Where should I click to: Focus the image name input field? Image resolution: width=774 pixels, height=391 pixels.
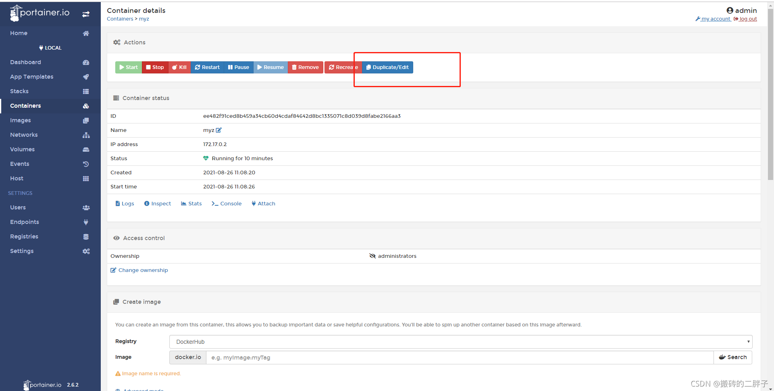click(460, 358)
